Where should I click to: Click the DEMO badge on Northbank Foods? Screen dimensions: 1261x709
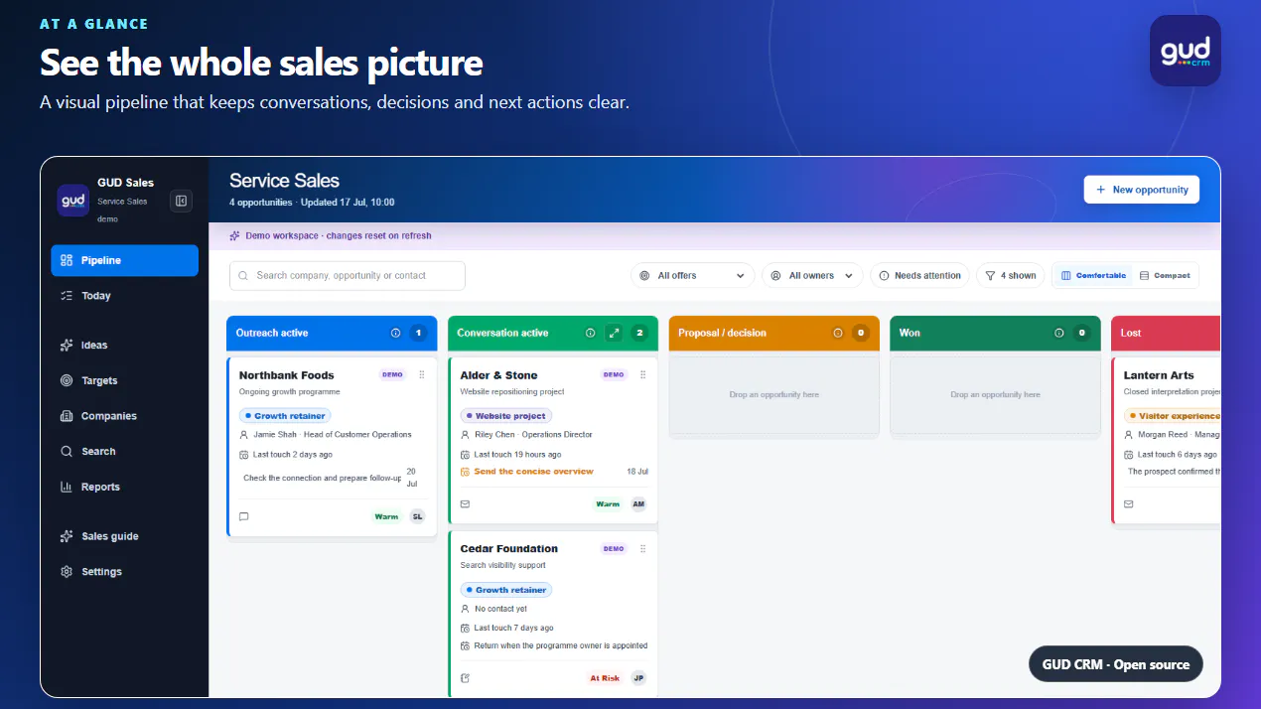(x=392, y=374)
